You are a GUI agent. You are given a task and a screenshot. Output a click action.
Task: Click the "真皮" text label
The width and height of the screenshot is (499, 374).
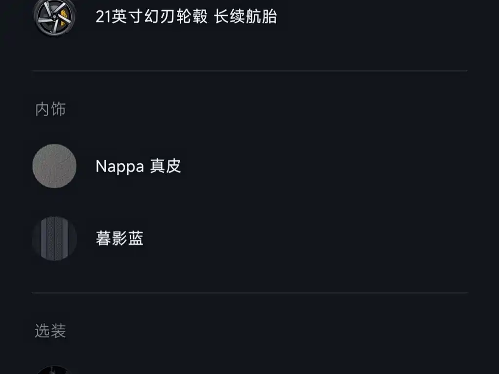click(x=166, y=167)
